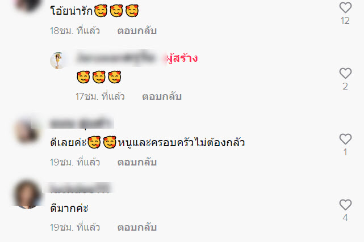Click ตอบกลับ below "หนูและครอบครัวไม่ต้องกลัว" comment
Image resolution: width=364 pixels, height=242 pixels.
click(x=137, y=162)
